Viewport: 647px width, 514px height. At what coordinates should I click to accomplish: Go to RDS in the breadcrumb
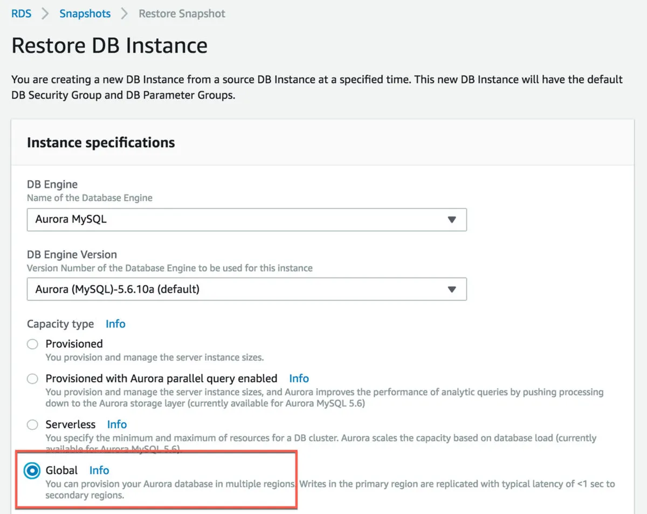click(x=21, y=13)
